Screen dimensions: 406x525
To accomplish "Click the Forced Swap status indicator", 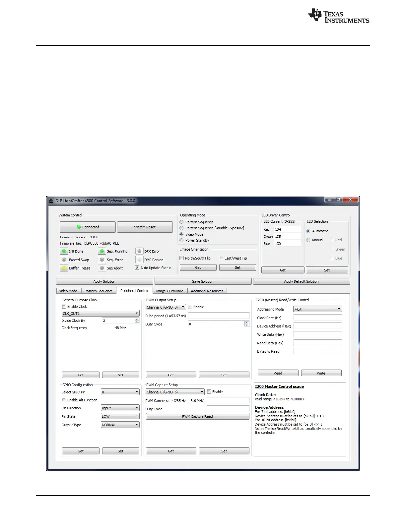I will [64, 260].
